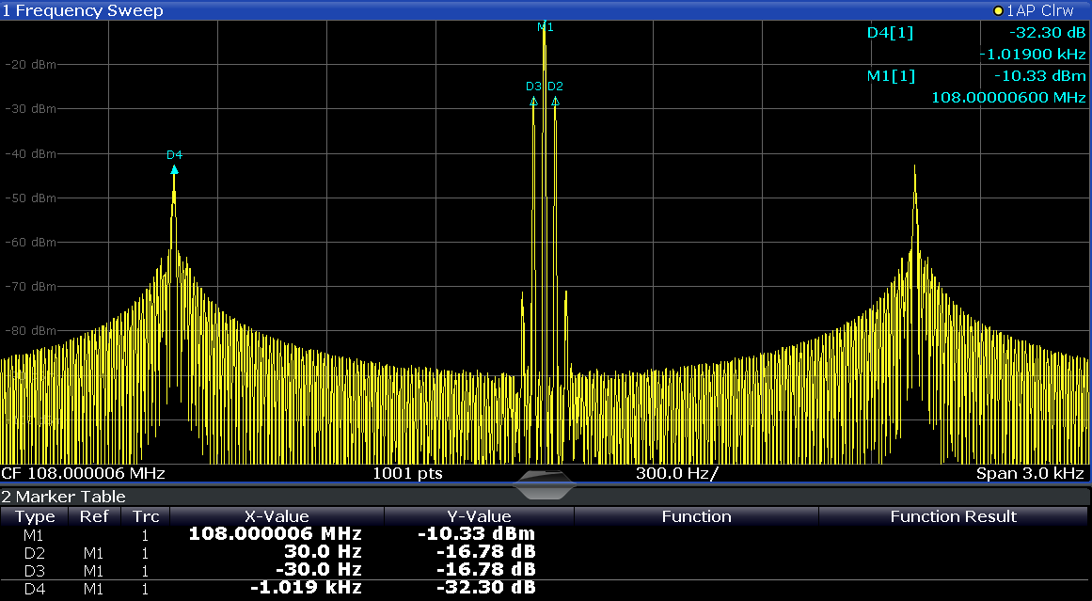Click the D2 X-value of 30.0 Hz
This screenshot has width=1092, height=601.
click(323, 552)
